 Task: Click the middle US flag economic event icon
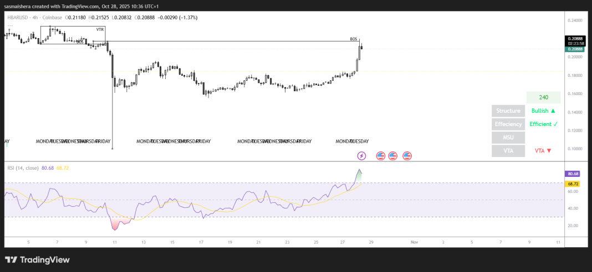click(x=392, y=155)
